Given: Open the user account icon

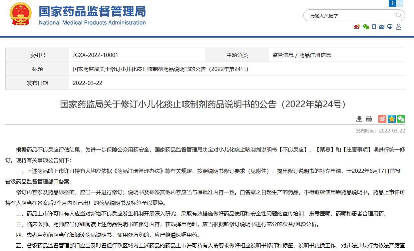Looking at the screenshot, I should pyautogui.click(x=398, y=27).
